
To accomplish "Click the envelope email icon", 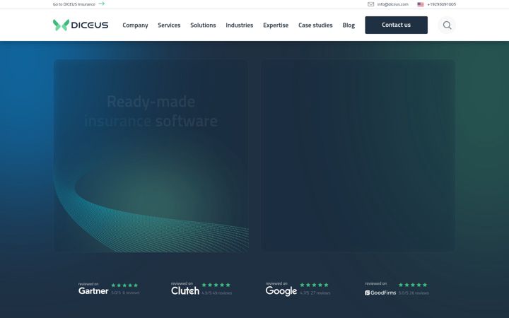I will pos(370,4).
